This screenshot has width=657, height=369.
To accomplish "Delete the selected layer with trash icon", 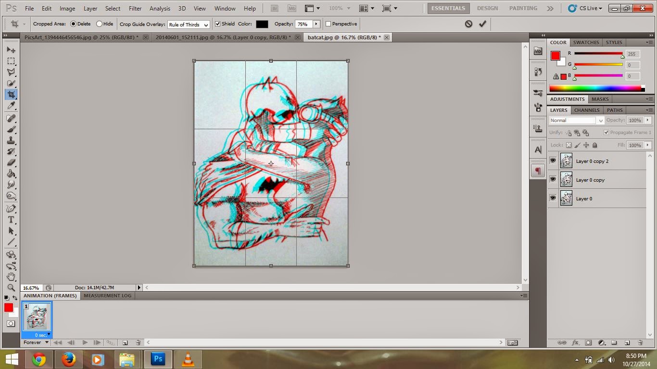I will click(x=640, y=343).
